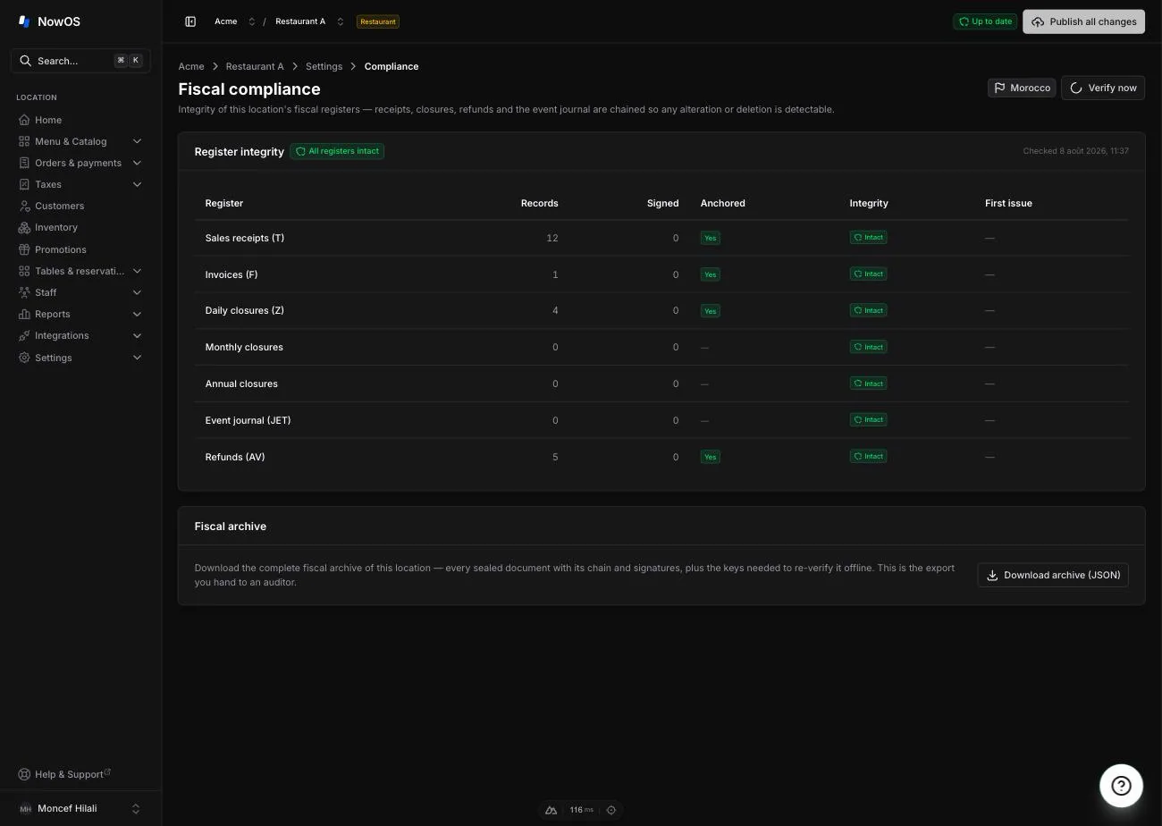
Task: Click the Home icon in sidebar
Action: [24, 120]
